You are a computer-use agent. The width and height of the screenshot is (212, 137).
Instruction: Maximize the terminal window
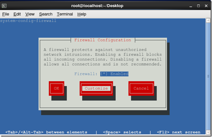click(x=199, y=6)
